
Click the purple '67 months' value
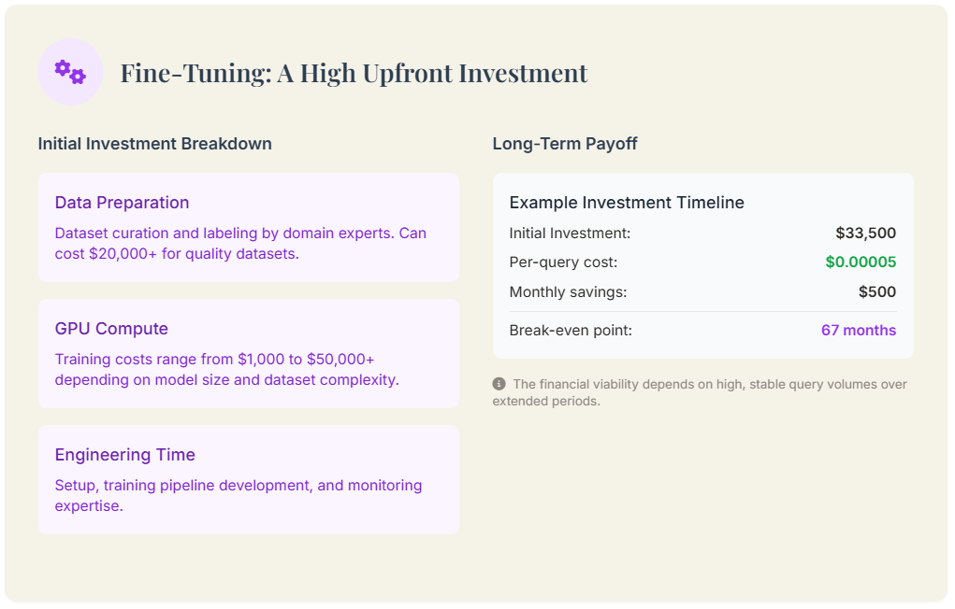pos(858,331)
